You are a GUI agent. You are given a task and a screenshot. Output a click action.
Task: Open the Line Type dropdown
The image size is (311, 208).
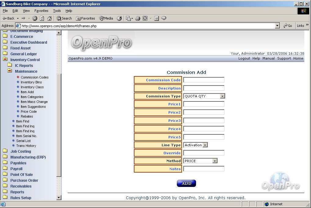coord(205,145)
